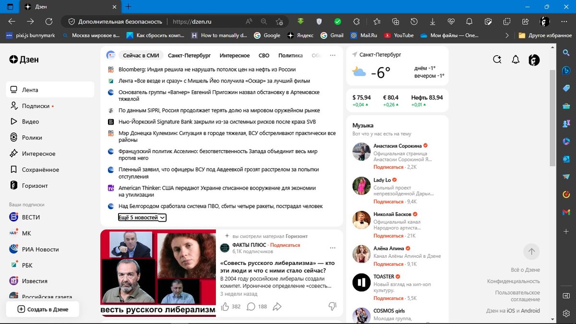576x324 pixels.
Task: Open Android app link
Action: (x=530, y=311)
